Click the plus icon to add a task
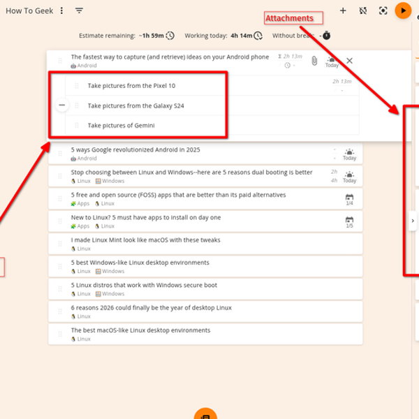The width and height of the screenshot is (419, 419). [343, 10]
